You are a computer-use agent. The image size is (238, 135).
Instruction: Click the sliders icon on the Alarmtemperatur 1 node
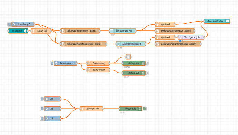click(x=118, y=44)
